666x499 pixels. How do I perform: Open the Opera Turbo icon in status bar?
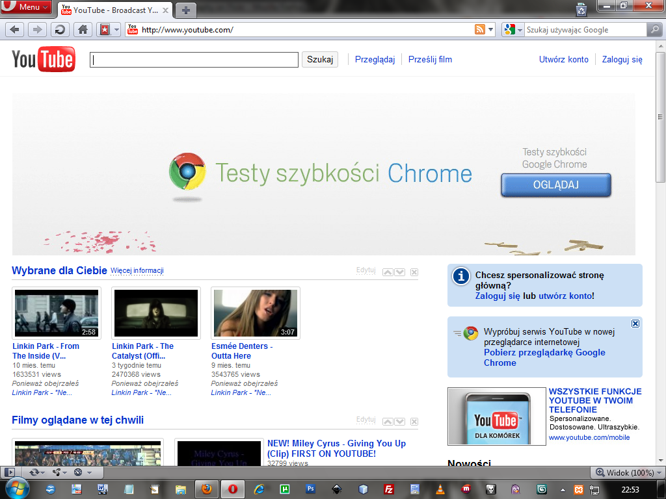pos(78,472)
